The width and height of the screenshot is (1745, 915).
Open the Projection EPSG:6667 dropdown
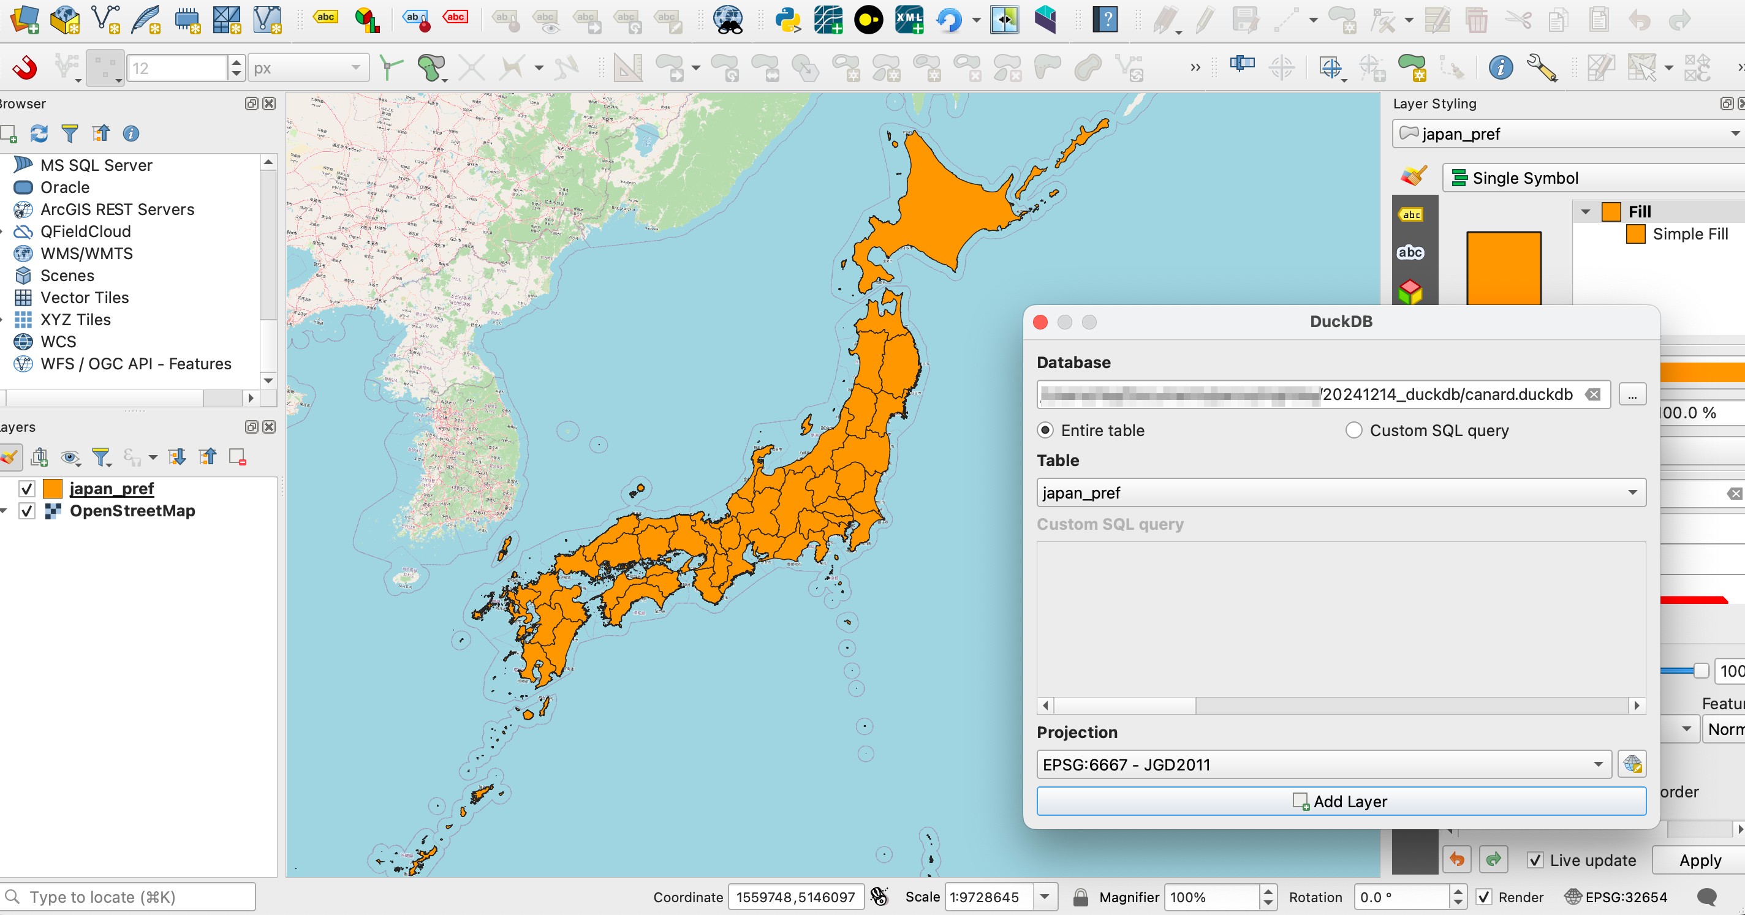pyautogui.click(x=1323, y=765)
